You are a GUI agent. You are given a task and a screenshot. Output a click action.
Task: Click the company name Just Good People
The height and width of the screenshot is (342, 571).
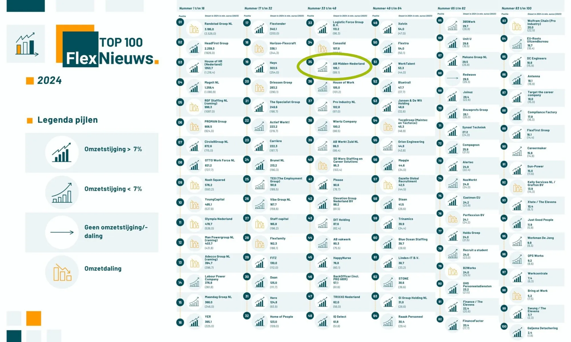[x=540, y=220]
